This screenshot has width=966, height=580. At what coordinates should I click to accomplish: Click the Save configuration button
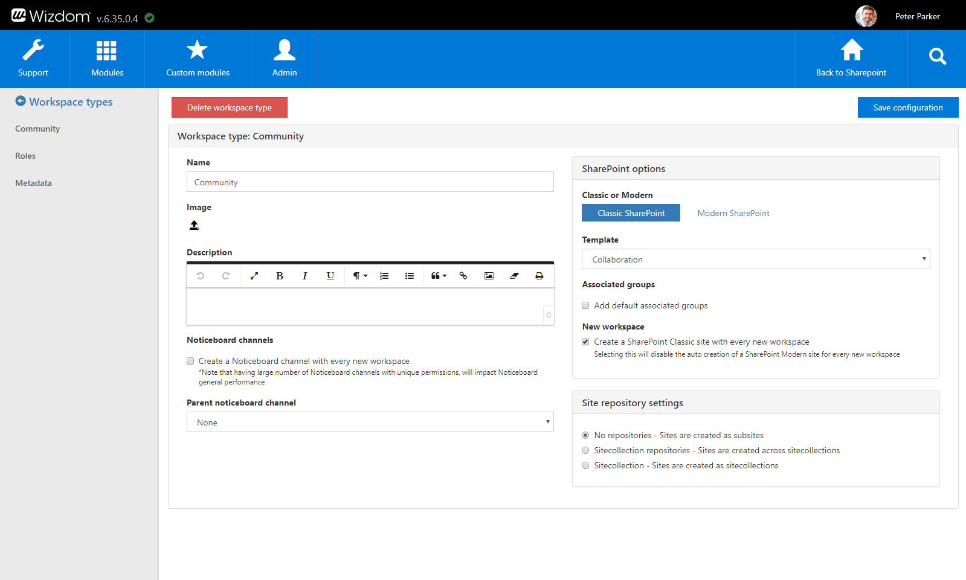pos(907,107)
